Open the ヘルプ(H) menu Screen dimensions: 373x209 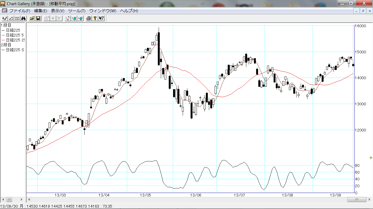coord(129,11)
